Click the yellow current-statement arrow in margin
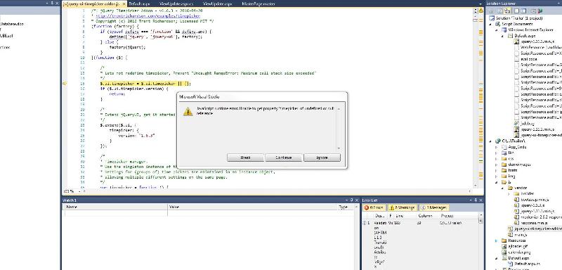 point(65,84)
